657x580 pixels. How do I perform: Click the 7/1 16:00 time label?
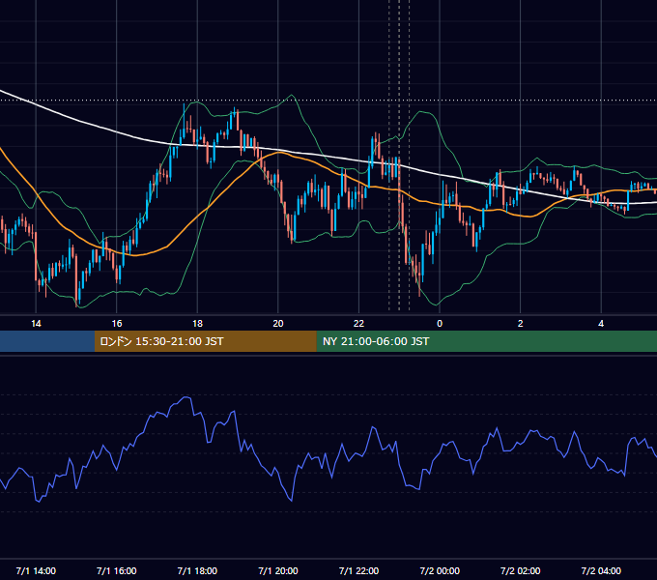117,570
